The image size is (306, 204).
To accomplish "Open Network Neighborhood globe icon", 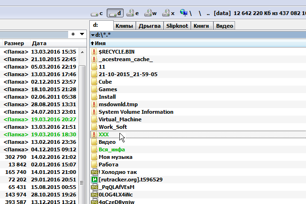I will click(184, 13).
